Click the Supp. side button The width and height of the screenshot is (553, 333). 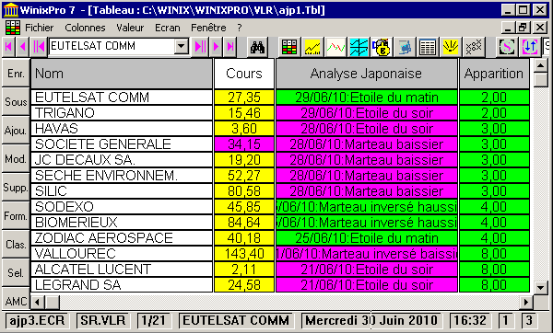pyautogui.click(x=16, y=188)
